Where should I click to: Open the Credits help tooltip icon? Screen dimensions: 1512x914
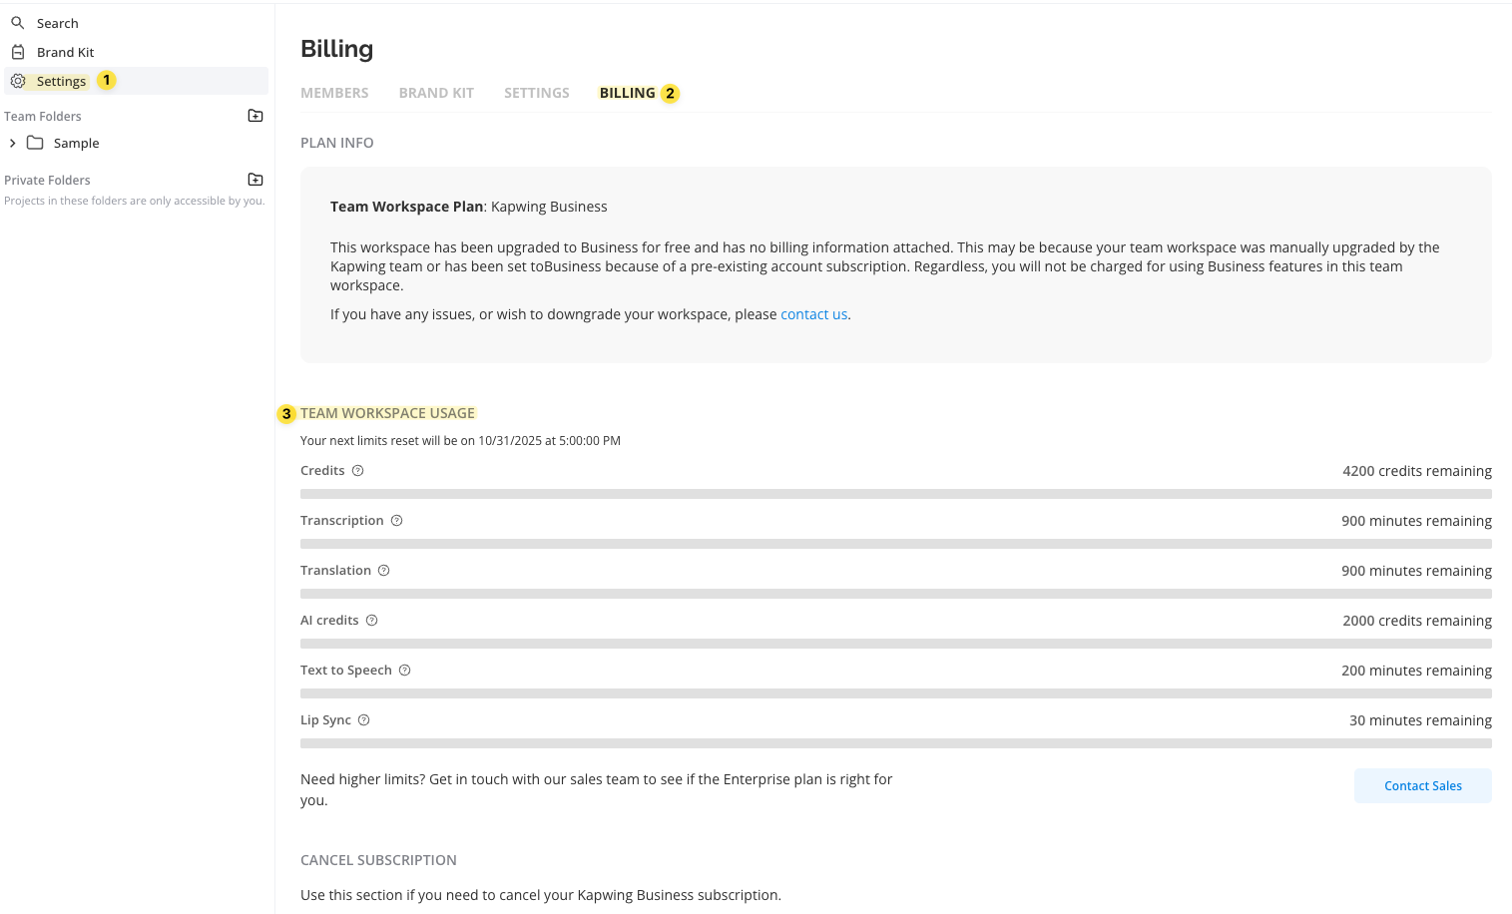(x=357, y=470)
